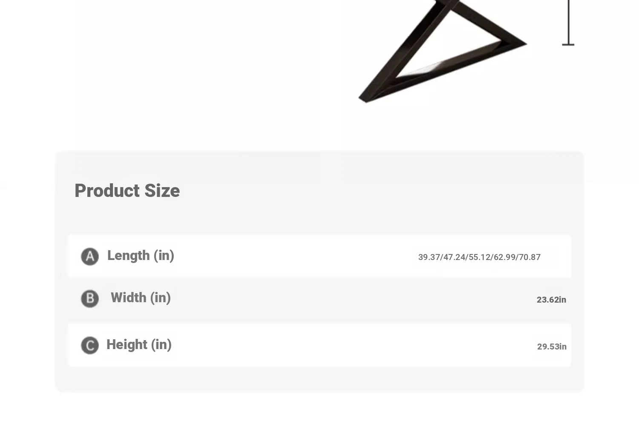Click the 70.87 length value
639x442 pixels.
click(530, 257)
